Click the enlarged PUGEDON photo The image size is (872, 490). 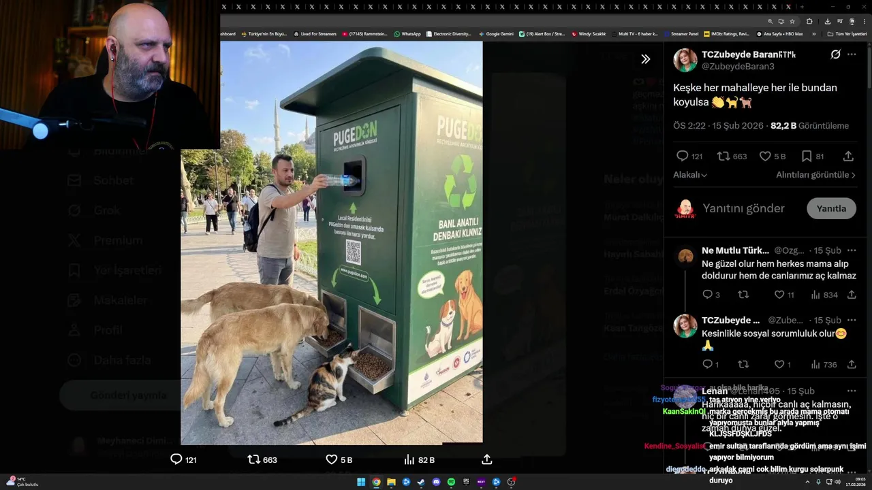332,243
